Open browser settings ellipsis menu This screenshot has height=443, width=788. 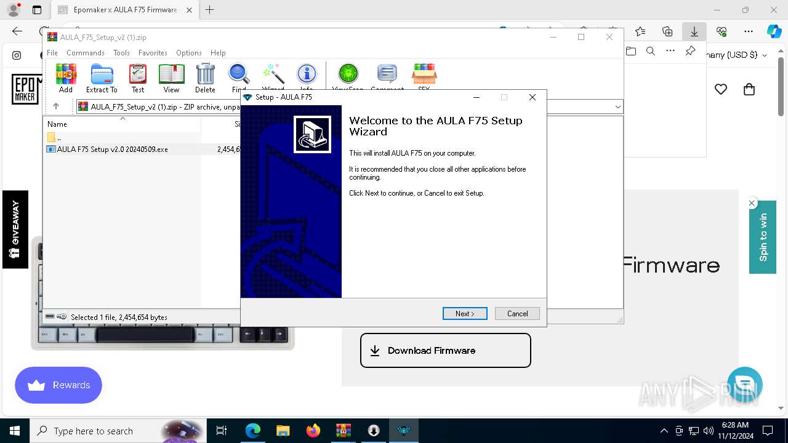pyautogui.click(x=749, y=31)
